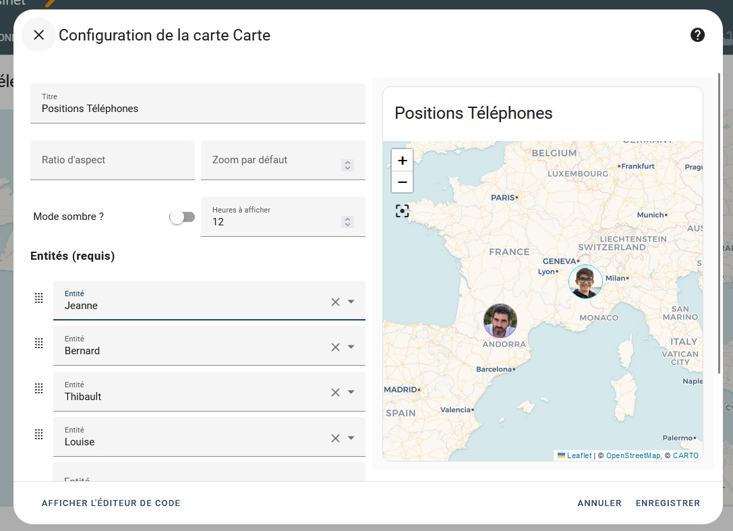Grab the drag handle beside Thibault
Image resolution: width=733 pixels, height=531 pixels.
[39, 389]
